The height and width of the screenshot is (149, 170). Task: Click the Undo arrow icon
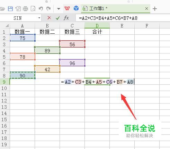(x=41, y=9)
